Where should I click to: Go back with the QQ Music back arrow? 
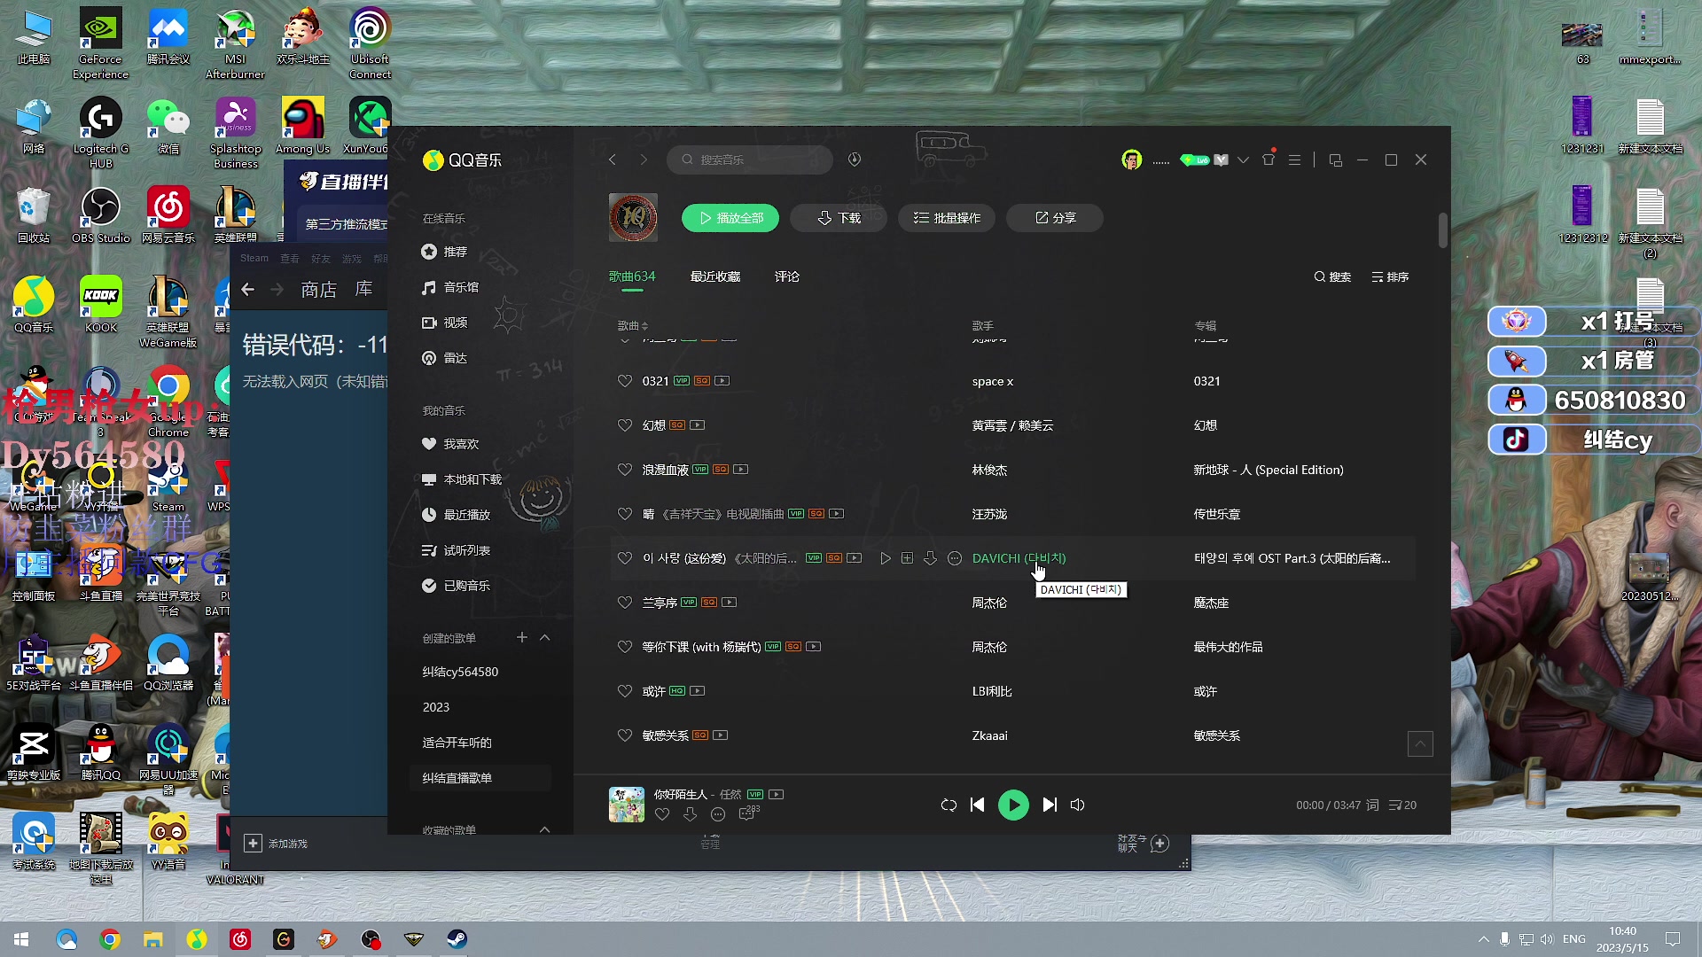pyautogui.click(x=612, y=159)
